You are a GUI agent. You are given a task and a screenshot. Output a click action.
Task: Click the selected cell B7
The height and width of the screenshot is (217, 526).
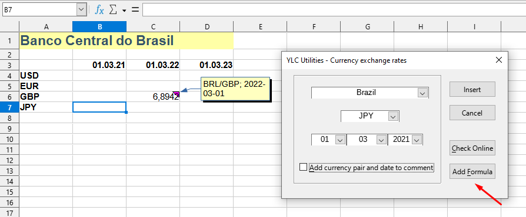[x=99, y=107]
